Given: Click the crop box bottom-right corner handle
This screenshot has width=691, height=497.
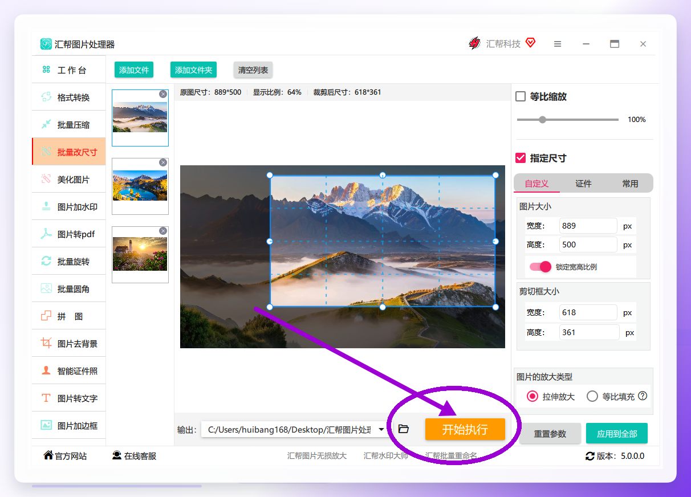Looking at the screenshot, I should pyautogui.click(x=495, y=307).
